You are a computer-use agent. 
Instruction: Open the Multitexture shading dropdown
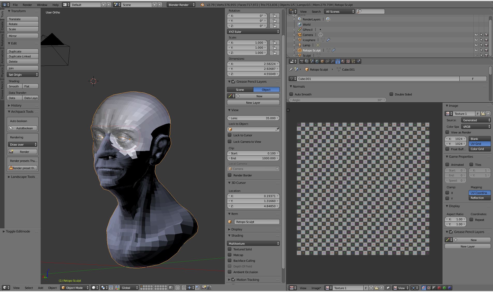pyautogui.click(x=253, y=243)
